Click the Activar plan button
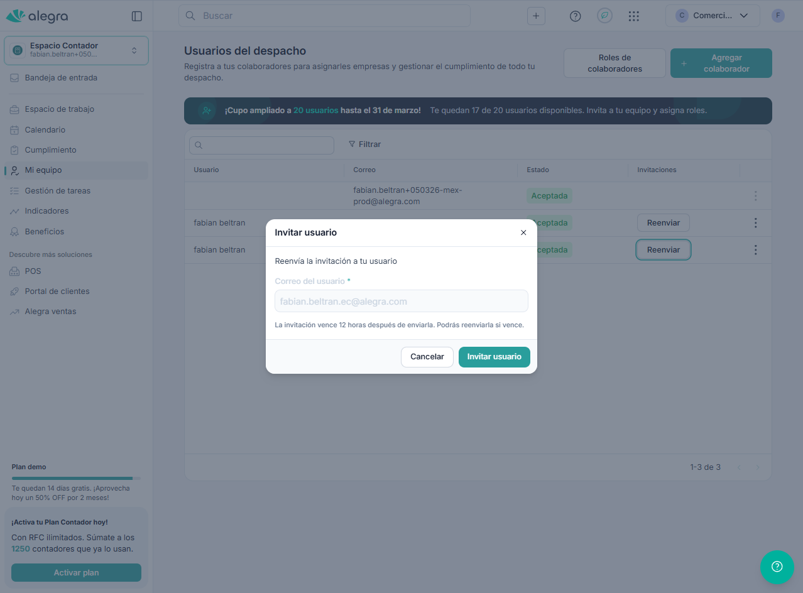 click(76, 573)
